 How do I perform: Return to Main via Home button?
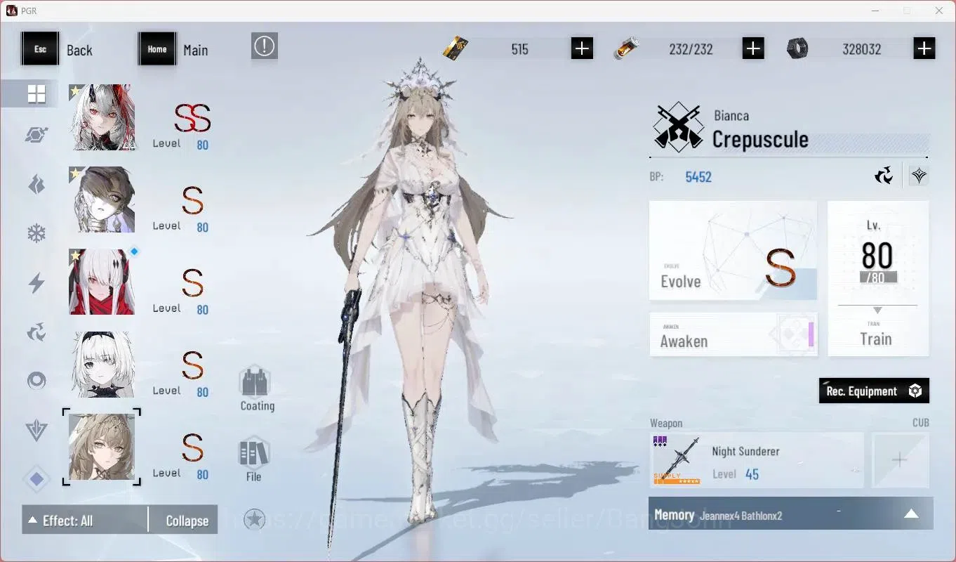click(x=157, y=49)
